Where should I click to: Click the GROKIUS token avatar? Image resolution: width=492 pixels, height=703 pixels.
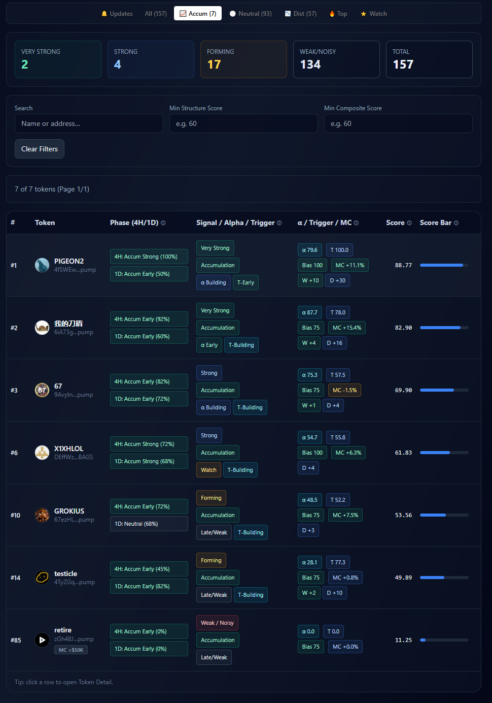42,515
